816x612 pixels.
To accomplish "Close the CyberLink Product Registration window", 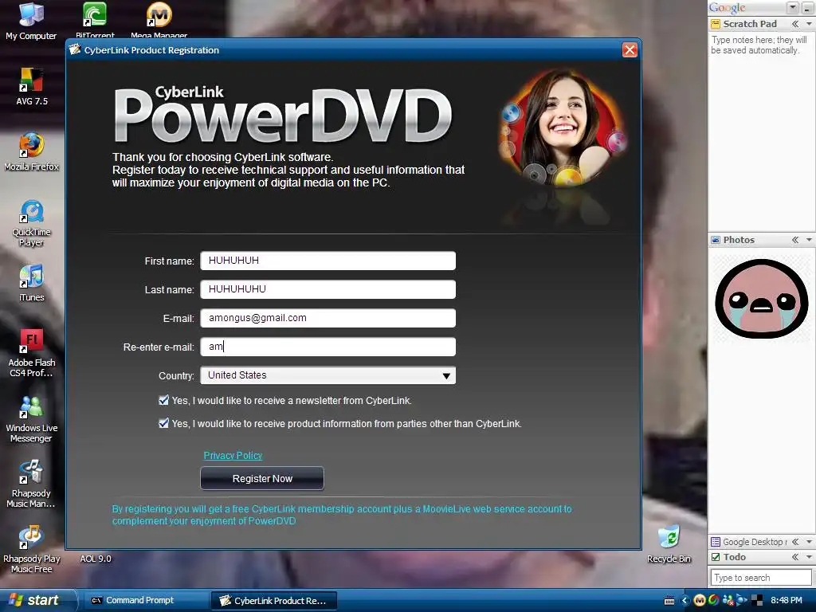I will pyautogui.click(x=630, y=50).
